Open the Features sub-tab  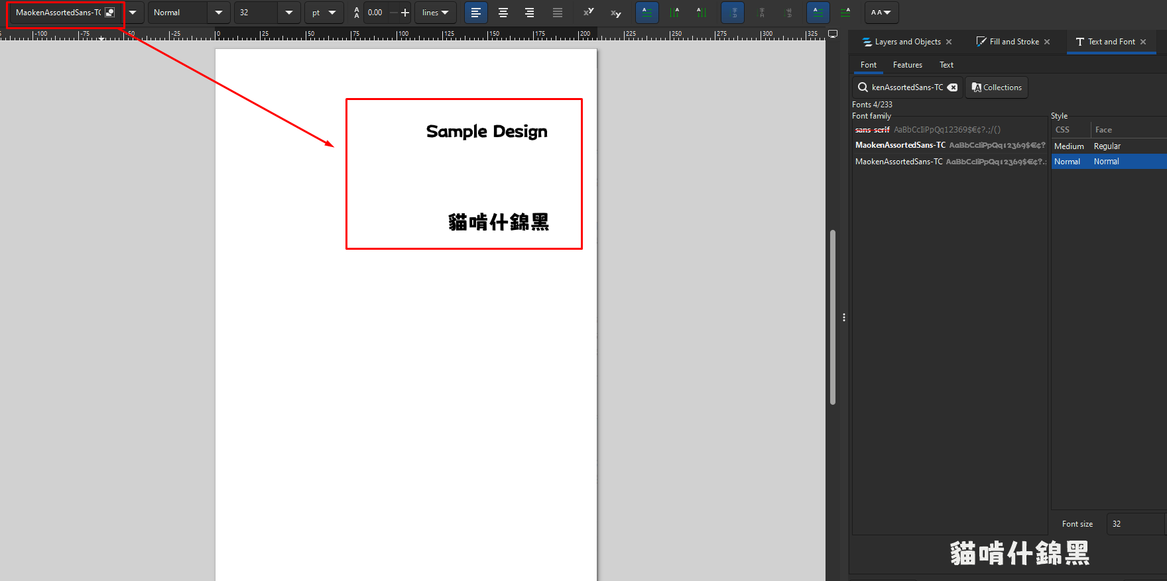[907, 65]
